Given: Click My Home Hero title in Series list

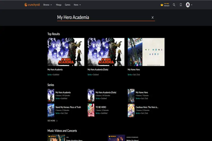Looking at the screenshot, I should [142, 92].
